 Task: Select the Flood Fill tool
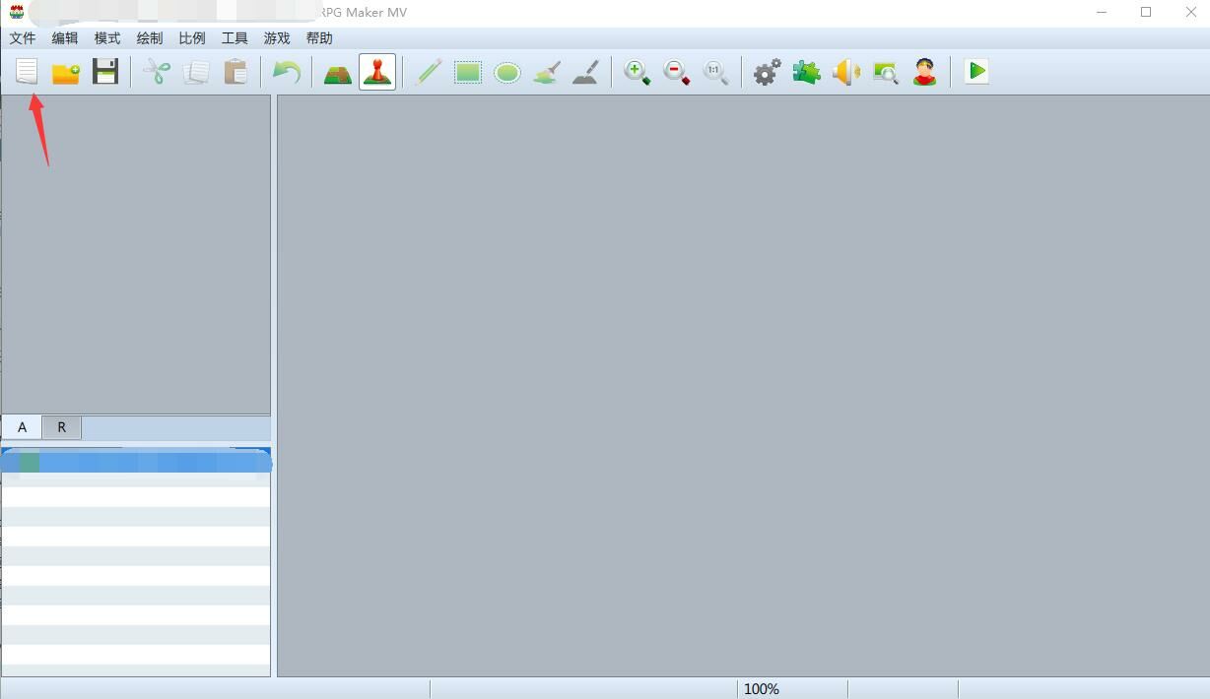547,72
